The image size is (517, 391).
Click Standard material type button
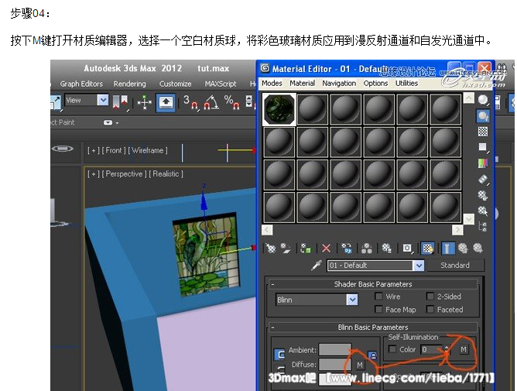[x=455, y=266]
